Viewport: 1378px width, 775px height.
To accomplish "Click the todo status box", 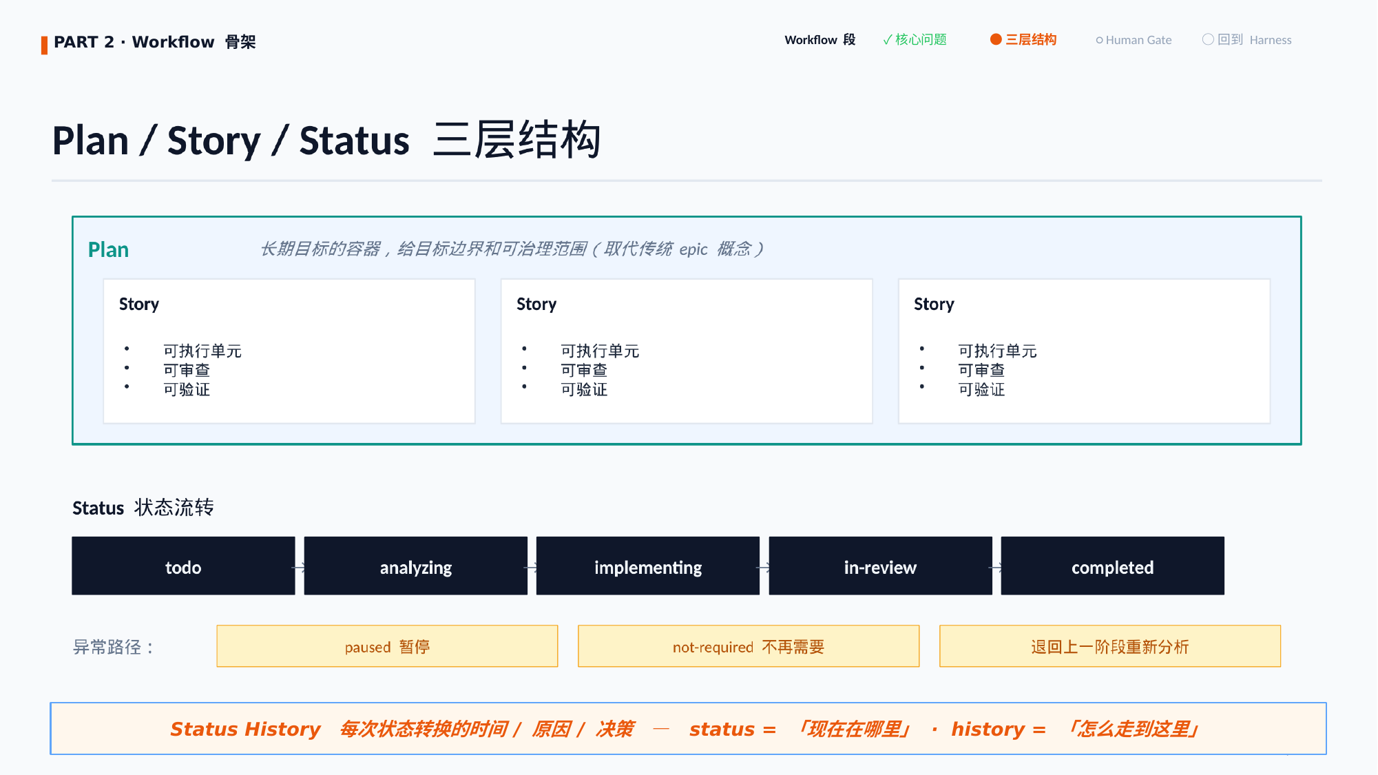I will tap(183, 566).
